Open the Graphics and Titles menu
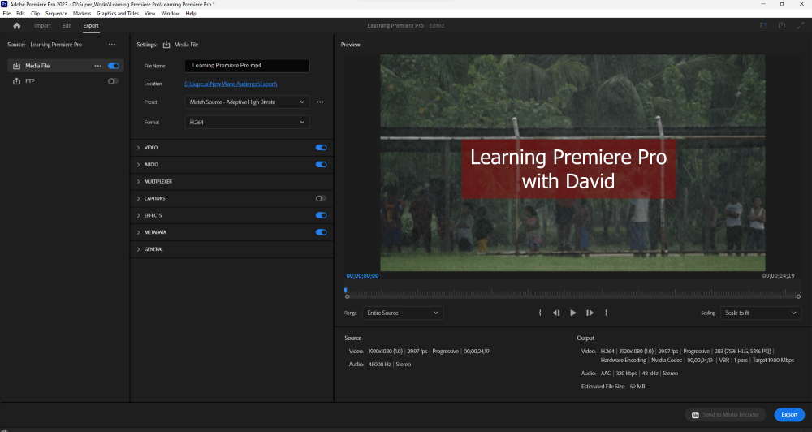 tap(118, 14)
